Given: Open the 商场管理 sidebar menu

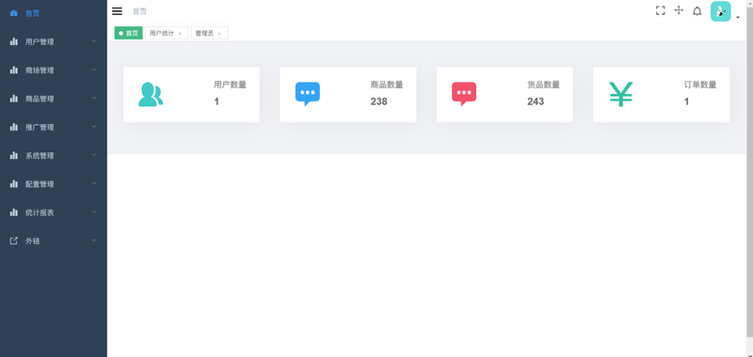Looking at the screenshot, I should click(x=54, y=70).
